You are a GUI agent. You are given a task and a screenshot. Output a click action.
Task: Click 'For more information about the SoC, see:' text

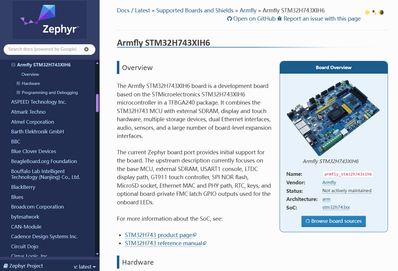pyautogui.click(x=170, y=218)
